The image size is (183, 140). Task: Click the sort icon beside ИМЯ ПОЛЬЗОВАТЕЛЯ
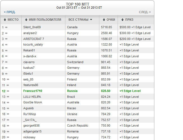point(26,20)
